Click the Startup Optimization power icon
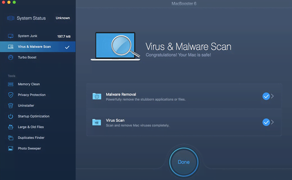The width and height of the screenshot is (292, 180). coord(11,117)
